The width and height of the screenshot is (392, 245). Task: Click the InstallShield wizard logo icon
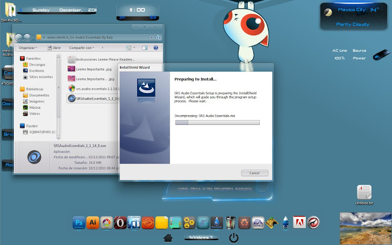coord(146,88)
